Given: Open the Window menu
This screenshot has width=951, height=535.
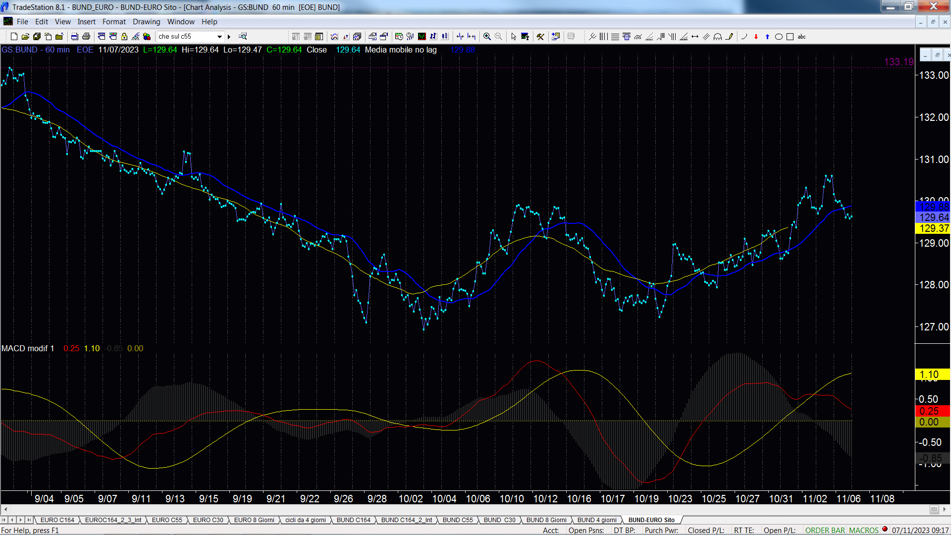Looking at the screenshot, I should click(181, 22).
